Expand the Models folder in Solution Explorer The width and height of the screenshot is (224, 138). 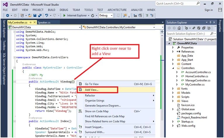tap(173, 93)
